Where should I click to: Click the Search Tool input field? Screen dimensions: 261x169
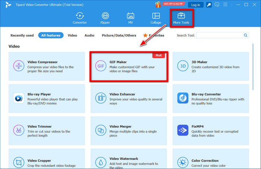pyautogui.click(x=220, y=35)
